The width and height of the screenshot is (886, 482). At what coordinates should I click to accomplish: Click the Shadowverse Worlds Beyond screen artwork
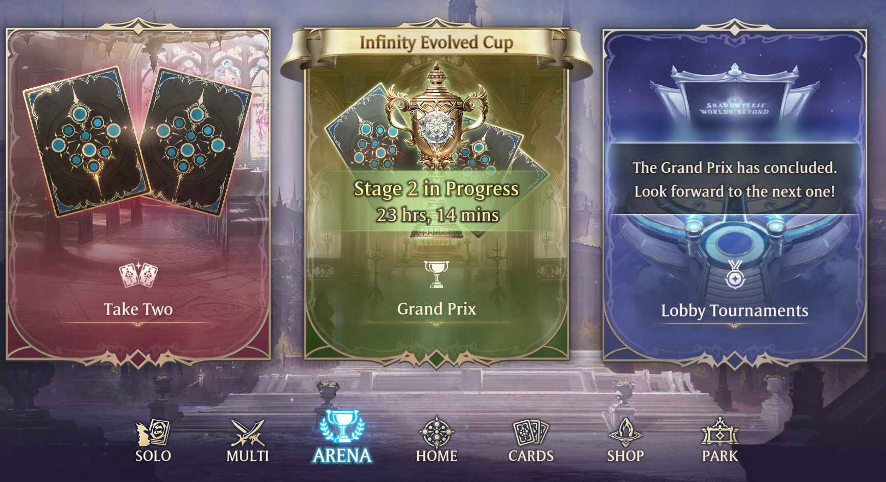735,106
